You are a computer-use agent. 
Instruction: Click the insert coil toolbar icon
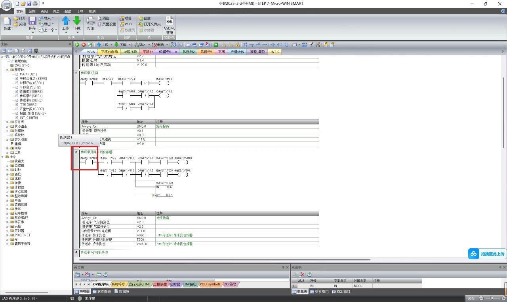point(280,45)
